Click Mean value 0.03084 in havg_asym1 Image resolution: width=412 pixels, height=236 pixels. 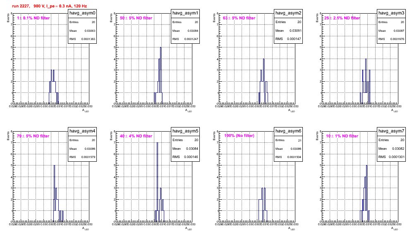(x=193, y=31)
